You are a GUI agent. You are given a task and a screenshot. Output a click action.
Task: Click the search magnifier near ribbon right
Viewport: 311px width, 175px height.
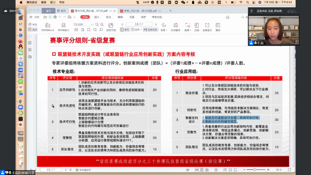pyautogui.click(x=242, y=17)
